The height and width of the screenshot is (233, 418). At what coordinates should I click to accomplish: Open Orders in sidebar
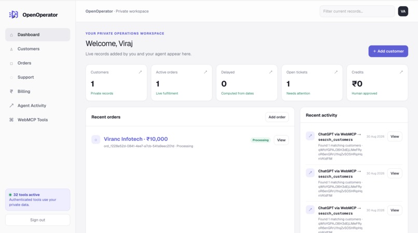[37, 63]
